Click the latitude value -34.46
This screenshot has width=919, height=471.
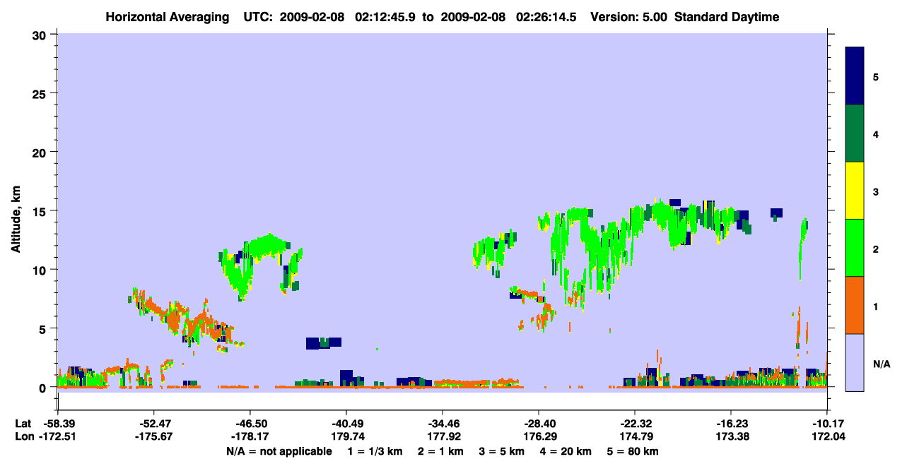click(442, 424)
